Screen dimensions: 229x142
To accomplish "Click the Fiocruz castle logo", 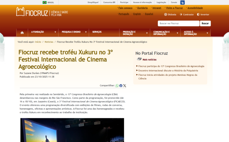I will coord(21,12).
